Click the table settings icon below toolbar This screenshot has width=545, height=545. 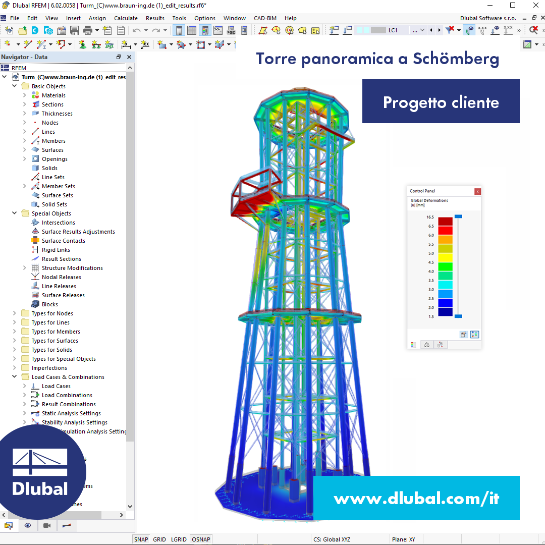tap(527, 44)
